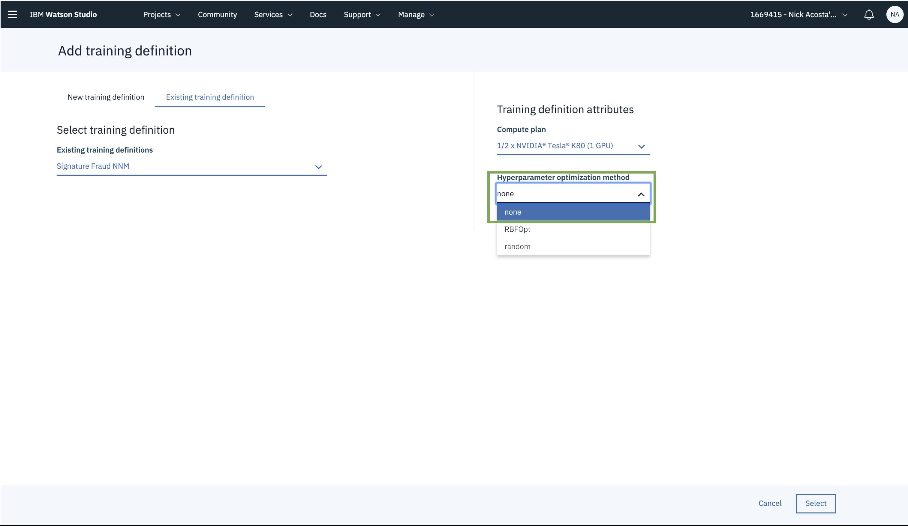Viewport: 908px width, 526px height.
Task: Expand the Support menu
Action: pos(362,14)
